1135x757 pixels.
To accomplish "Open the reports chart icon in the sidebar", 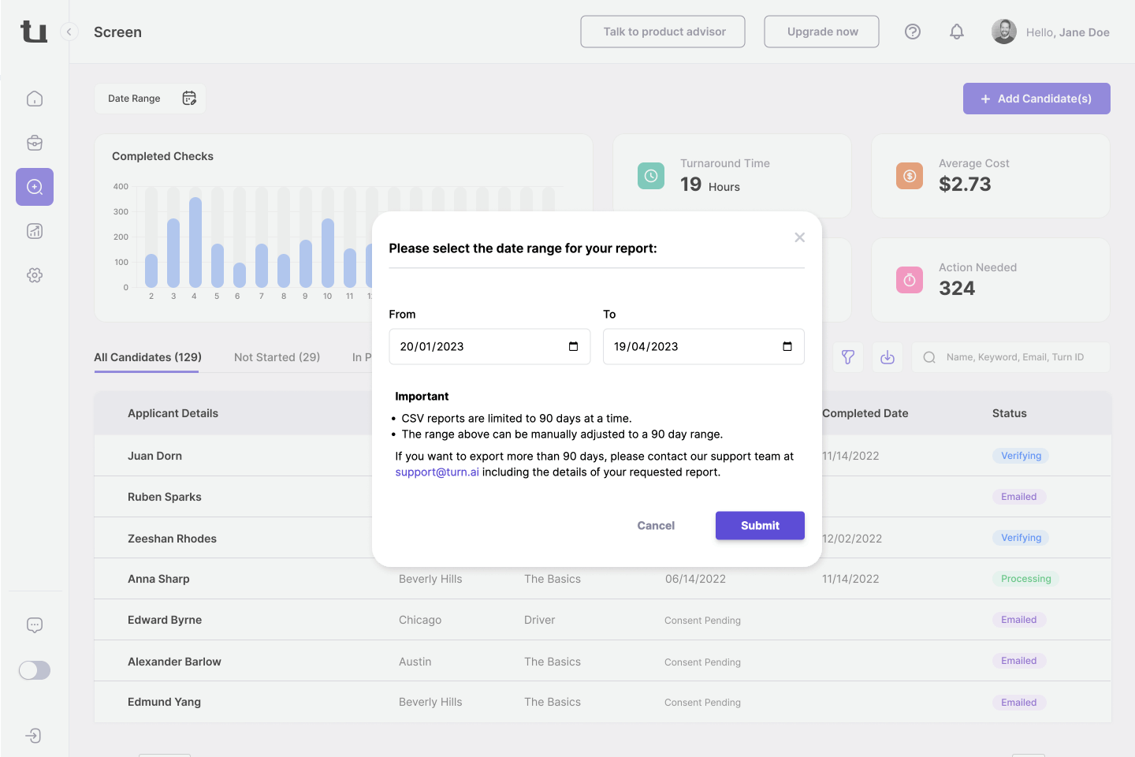I will (35, 231).
